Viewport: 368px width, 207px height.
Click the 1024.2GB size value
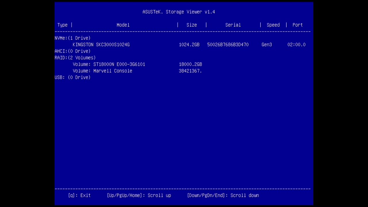[189, 45]
